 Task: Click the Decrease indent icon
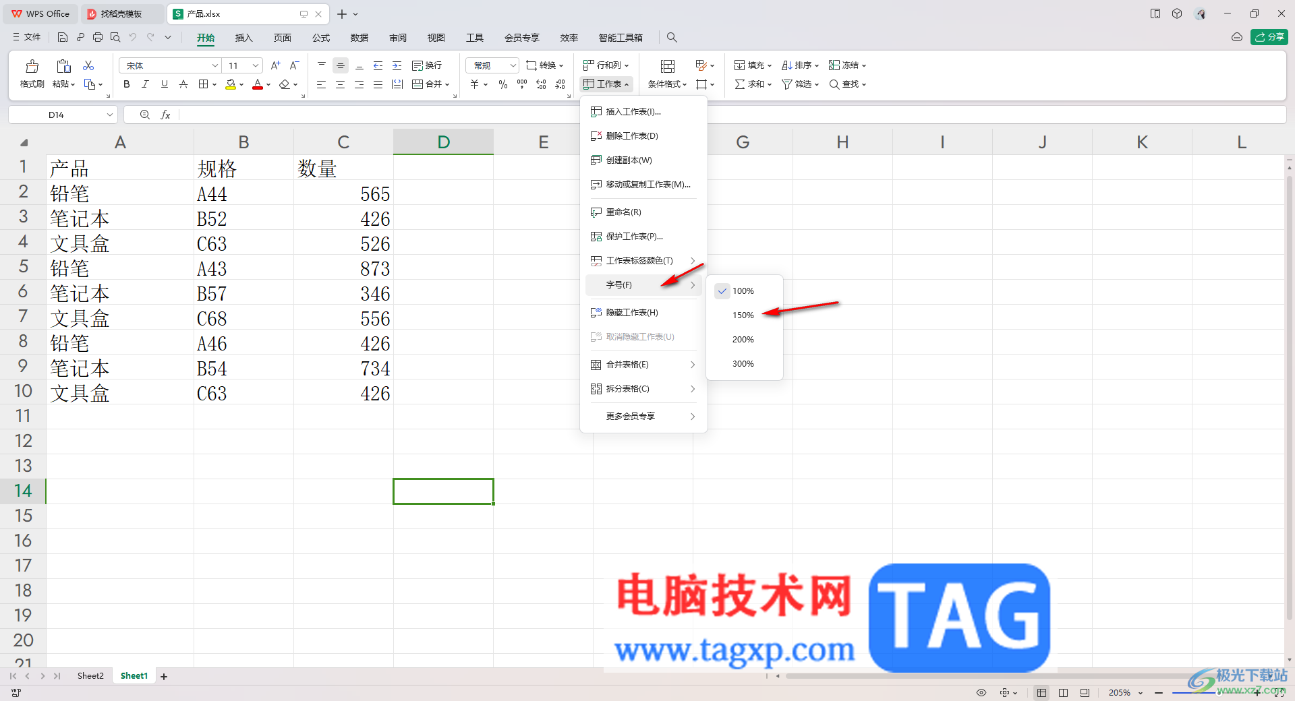(378, 65)
